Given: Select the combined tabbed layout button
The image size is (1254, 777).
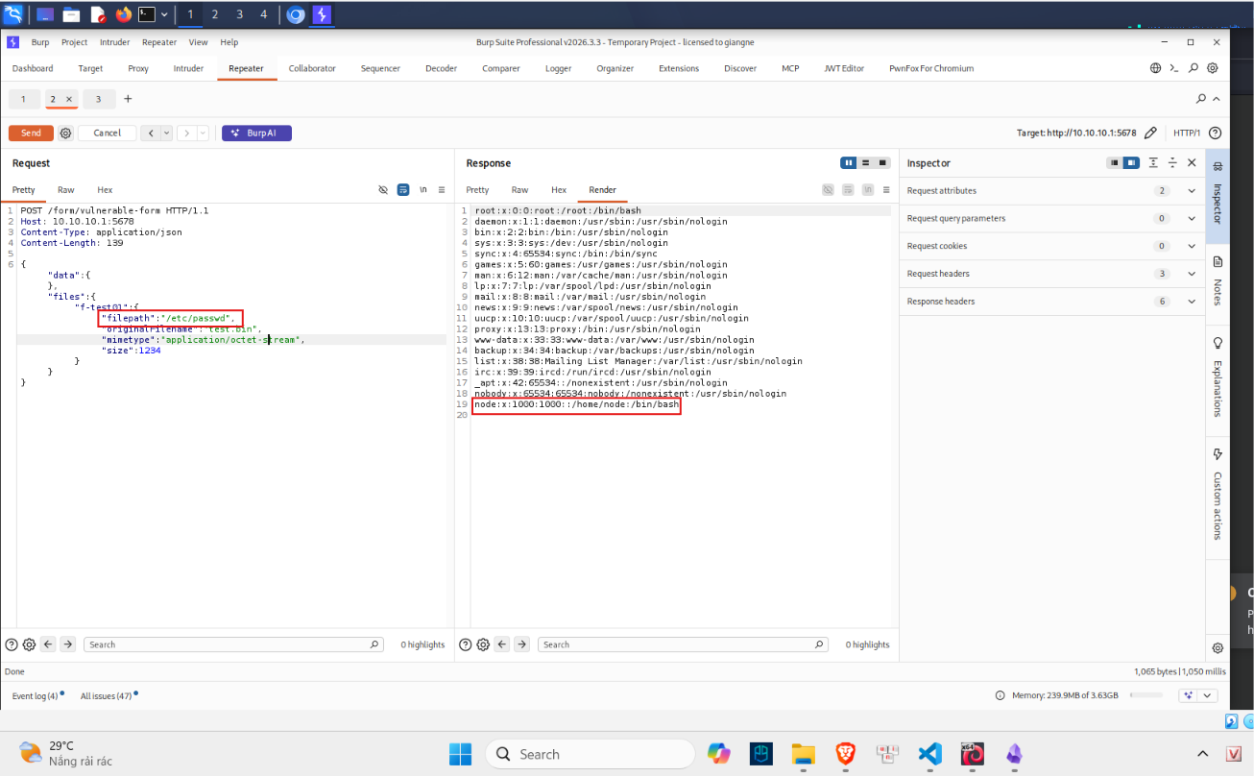Looking at the screenshot, I should coord(883,163).
